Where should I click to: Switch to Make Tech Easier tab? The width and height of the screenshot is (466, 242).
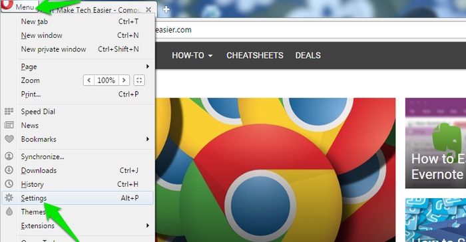(98, 10)
